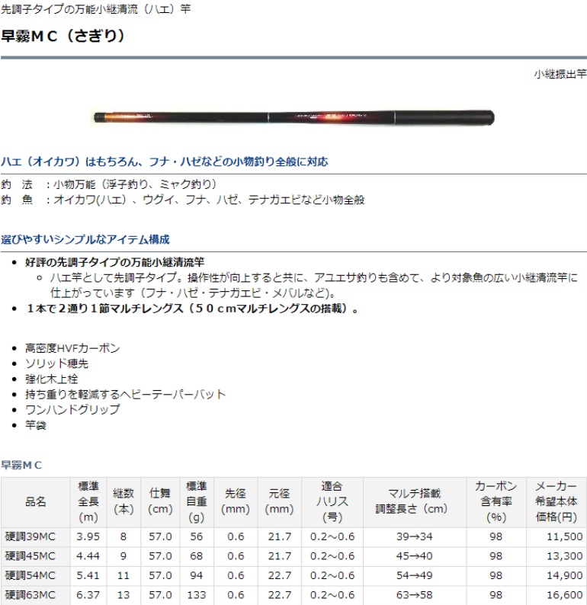
Task: Click row name 硬調54MC
Action: click(30, 576)
